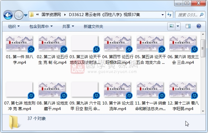Click the folder icon in the address bar
This screenshot has height=133, width=208.
coord(31,15)
